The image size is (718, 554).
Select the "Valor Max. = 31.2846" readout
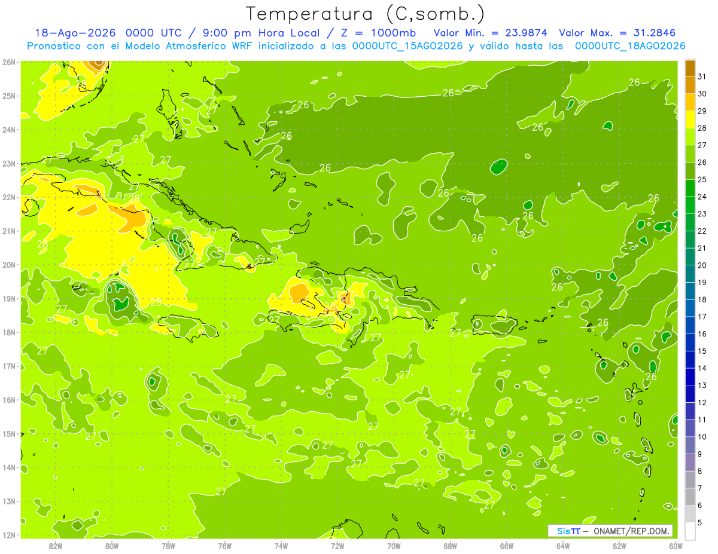617,33
